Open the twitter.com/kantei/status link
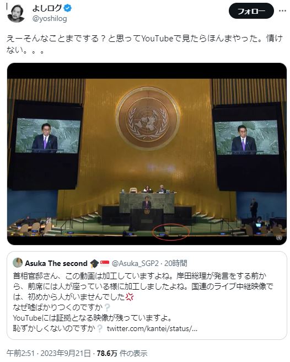This screenshot has width=290, height=362. (152, 328)
